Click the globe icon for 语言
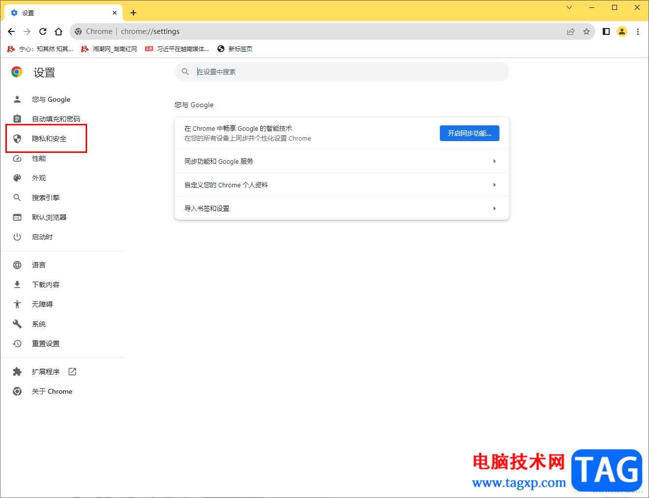The image size is (649, 498). click(x=17, y=265)
